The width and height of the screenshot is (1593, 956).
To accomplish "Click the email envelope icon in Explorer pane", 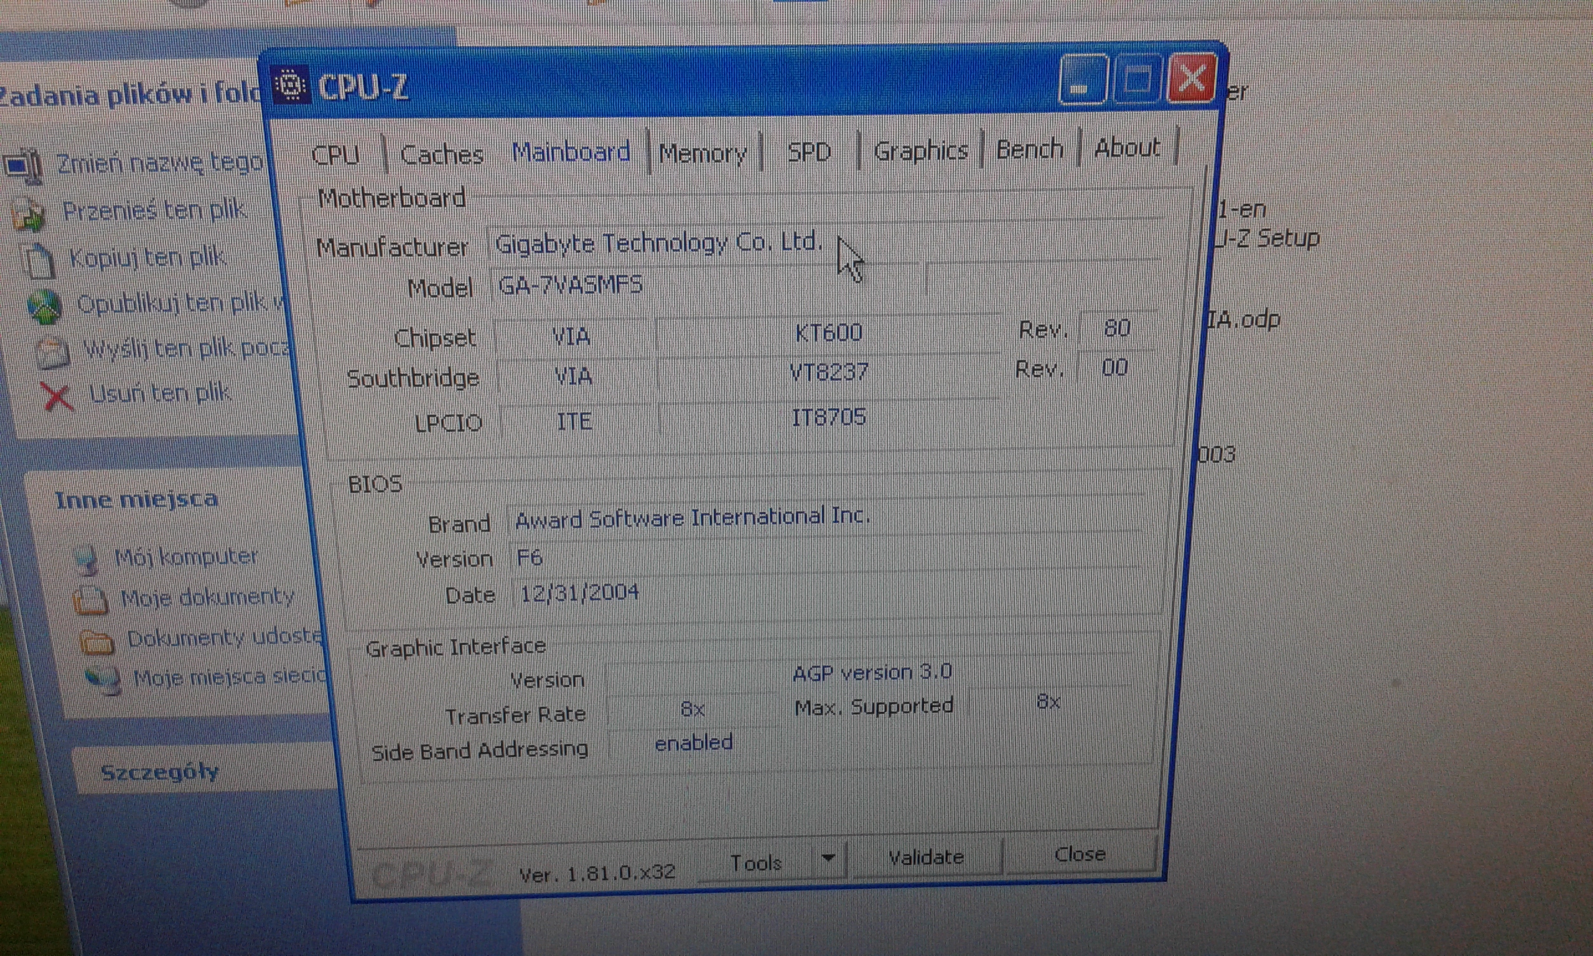I will point(52,352).
